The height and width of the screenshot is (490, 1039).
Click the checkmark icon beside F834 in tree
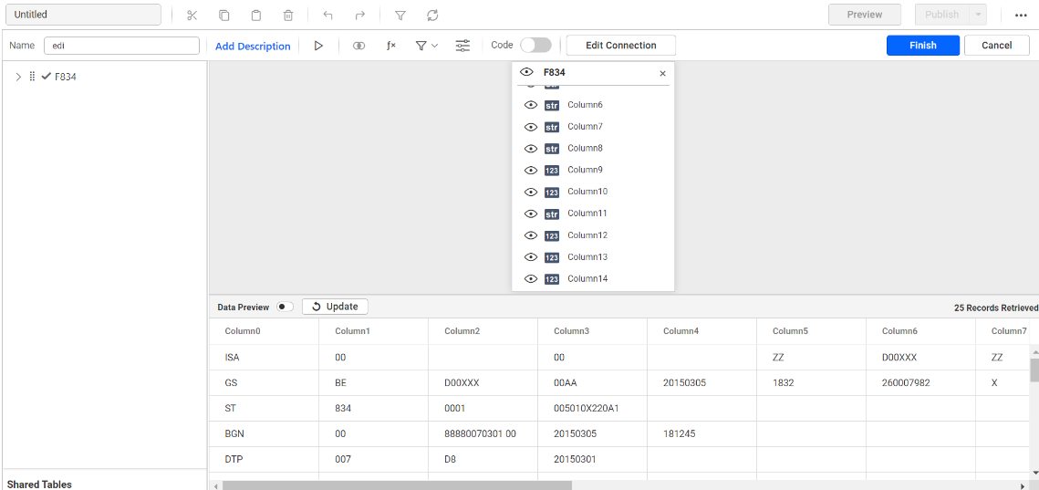[47, 77]
